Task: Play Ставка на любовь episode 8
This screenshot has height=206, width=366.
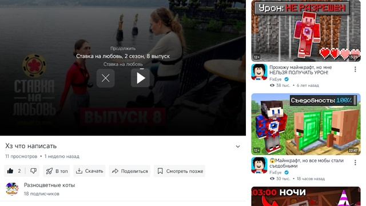Action: [x=140, y=78]
